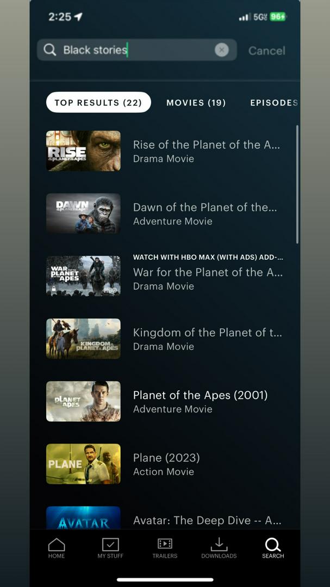Open Planet of the Apes (2001) result
Image resolution: width=330 pixels, height=587 pixels.
pyautogui.click(x=165, y=401)
